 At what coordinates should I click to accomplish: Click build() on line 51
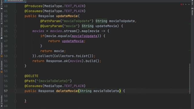point(92,61)
